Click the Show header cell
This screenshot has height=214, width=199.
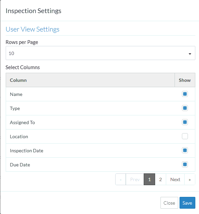click(185, 80)
